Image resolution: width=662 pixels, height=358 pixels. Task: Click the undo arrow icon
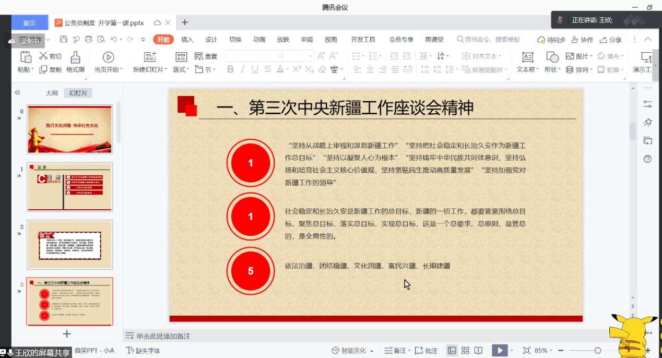click(x=114, y=40)
